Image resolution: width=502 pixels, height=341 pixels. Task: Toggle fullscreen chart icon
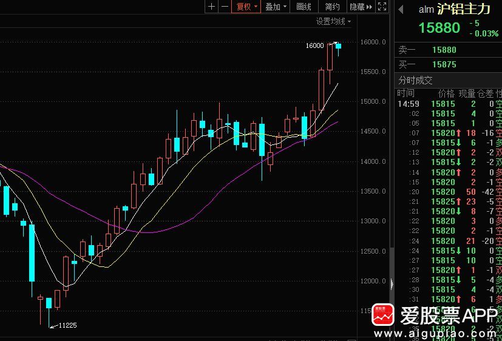pos(382,7)
